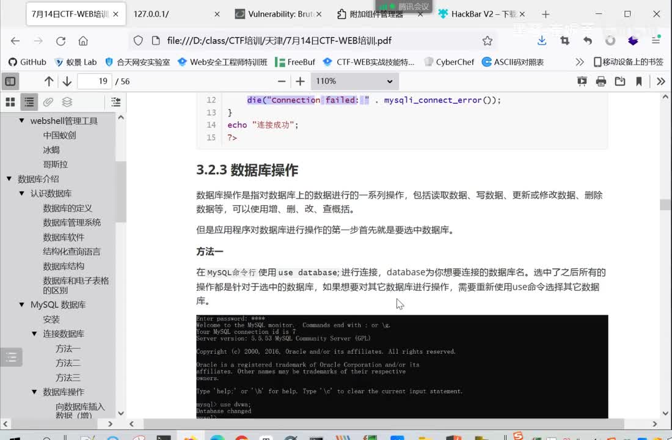Image resolution: width=672 pixels, height=440 pixels.
Task: Jump to 数据库的定义 in outline
Action: click(67, 208)
